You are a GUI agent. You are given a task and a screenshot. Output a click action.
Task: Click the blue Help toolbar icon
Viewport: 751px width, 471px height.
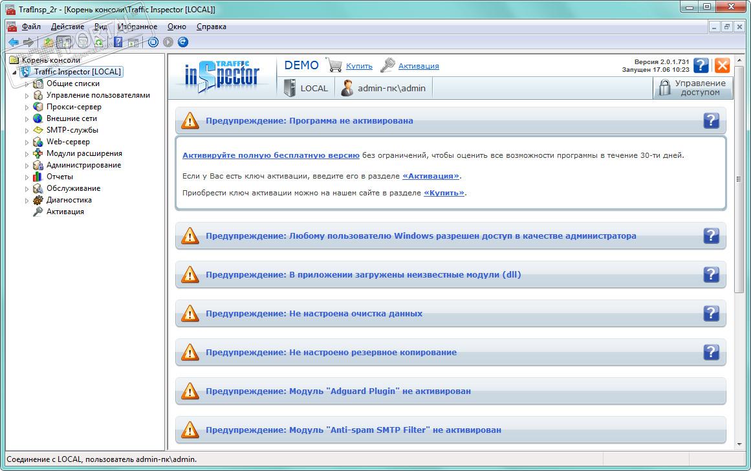[x=118, y=42]
